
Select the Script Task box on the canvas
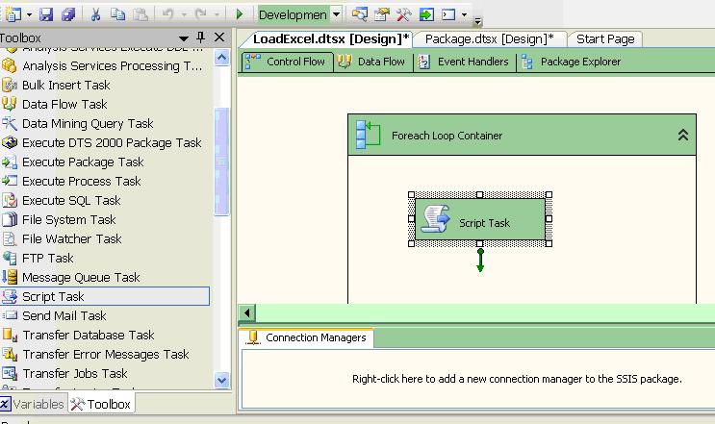[x=480, y=219]
